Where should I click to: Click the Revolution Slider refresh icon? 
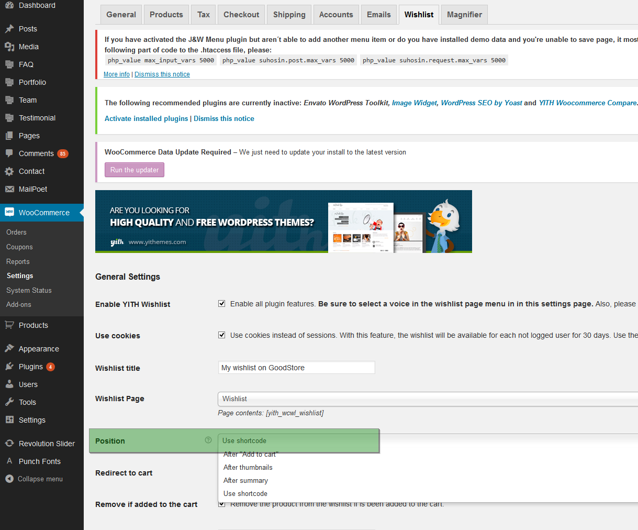click(9, 444)
